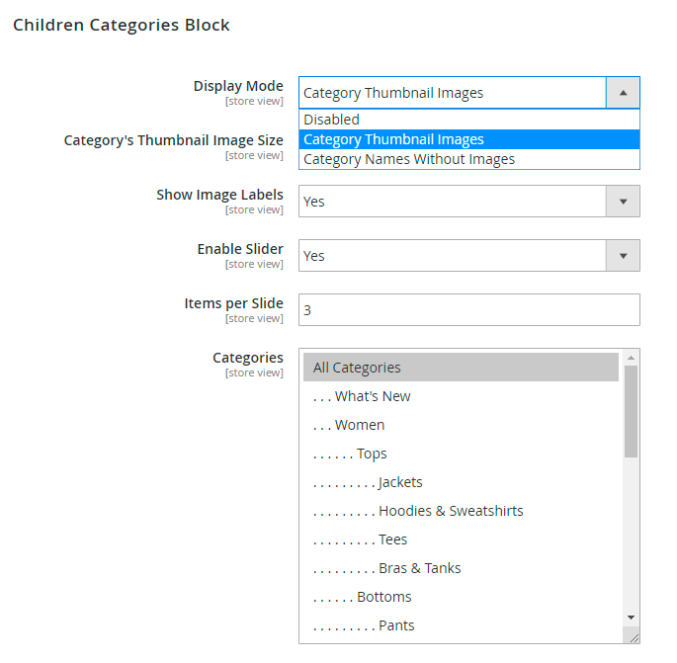This screenshot has height=663, width=677.
Task: Choose the Jackets category
Action: (x=400, y=482)
